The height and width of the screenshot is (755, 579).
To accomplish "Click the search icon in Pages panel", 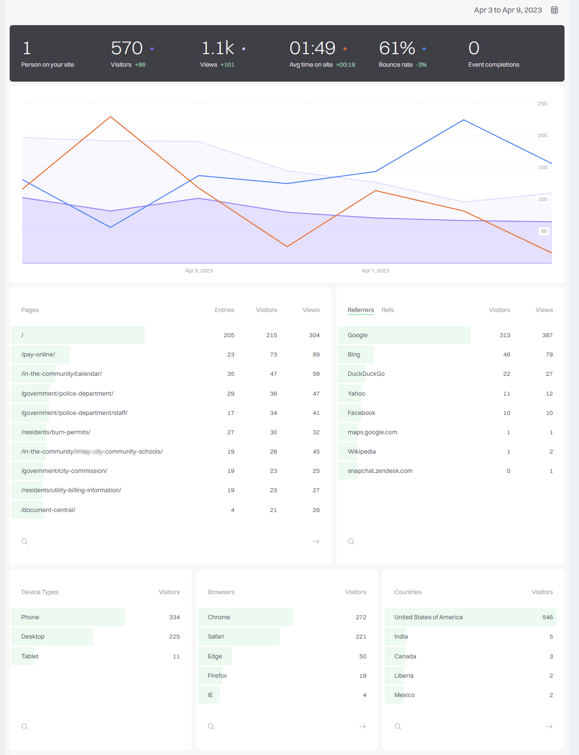I will click(25, 541).
